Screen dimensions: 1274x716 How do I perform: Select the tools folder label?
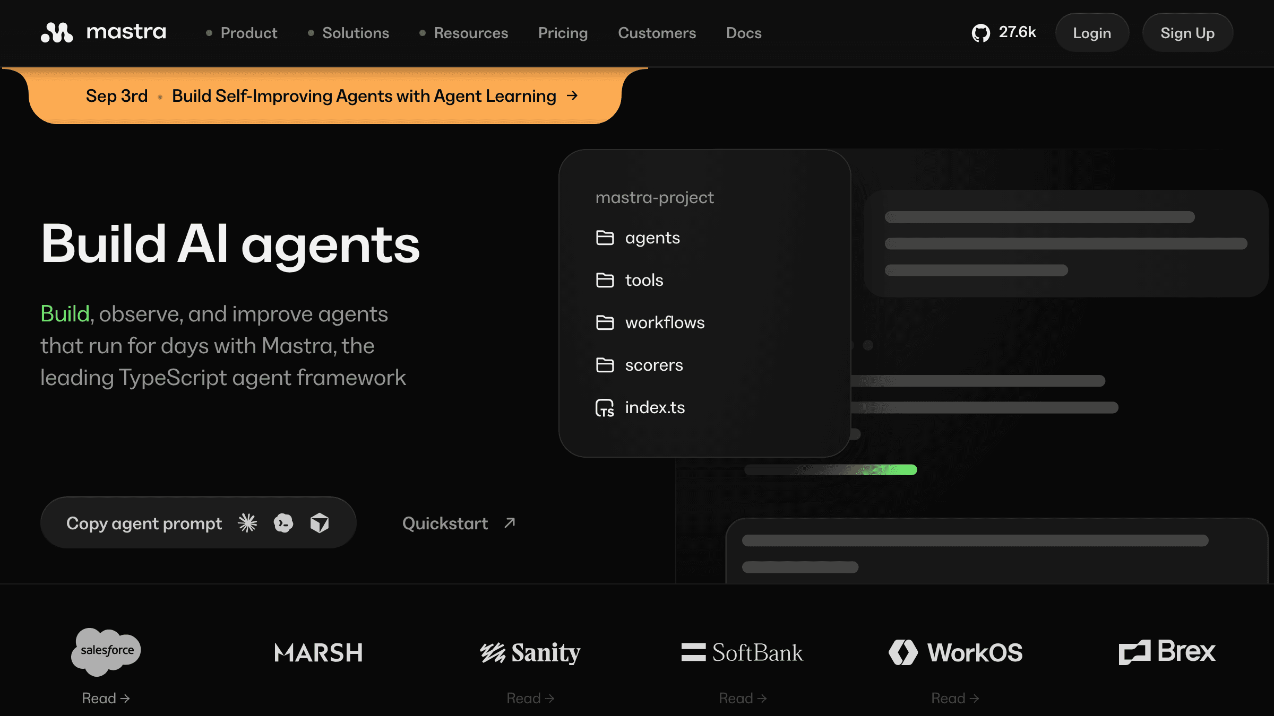pos(644,280)
